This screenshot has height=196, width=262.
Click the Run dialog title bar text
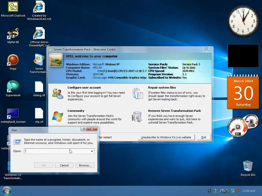[x=14, y=130]
